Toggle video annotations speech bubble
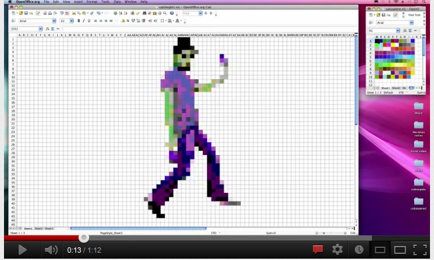The height and width of the screenshot is (260, 434). click(x=318, y=249)
